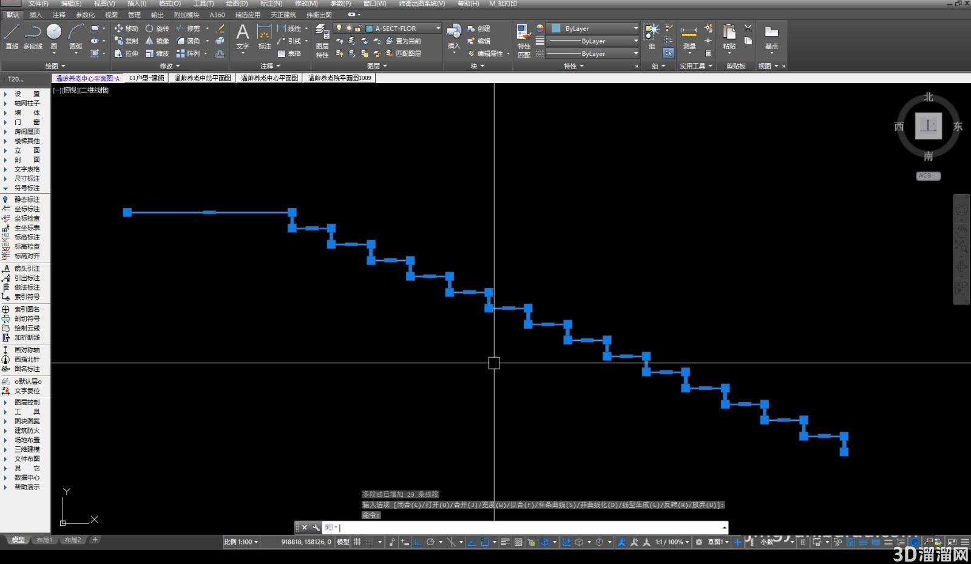Expand the 尺寸标注 sidebar menu item

coord(27,179)
